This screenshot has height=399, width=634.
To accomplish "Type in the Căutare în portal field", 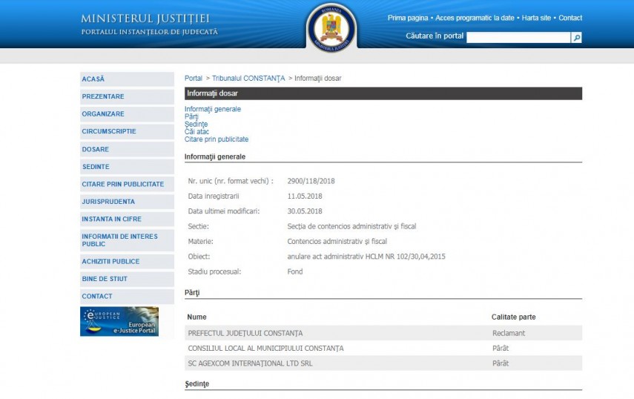I will coord(518,37).
